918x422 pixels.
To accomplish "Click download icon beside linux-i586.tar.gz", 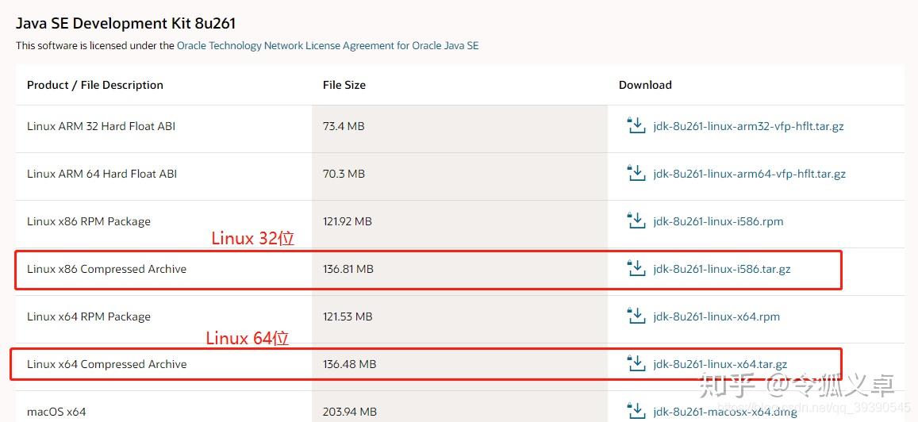I will 636,268.
